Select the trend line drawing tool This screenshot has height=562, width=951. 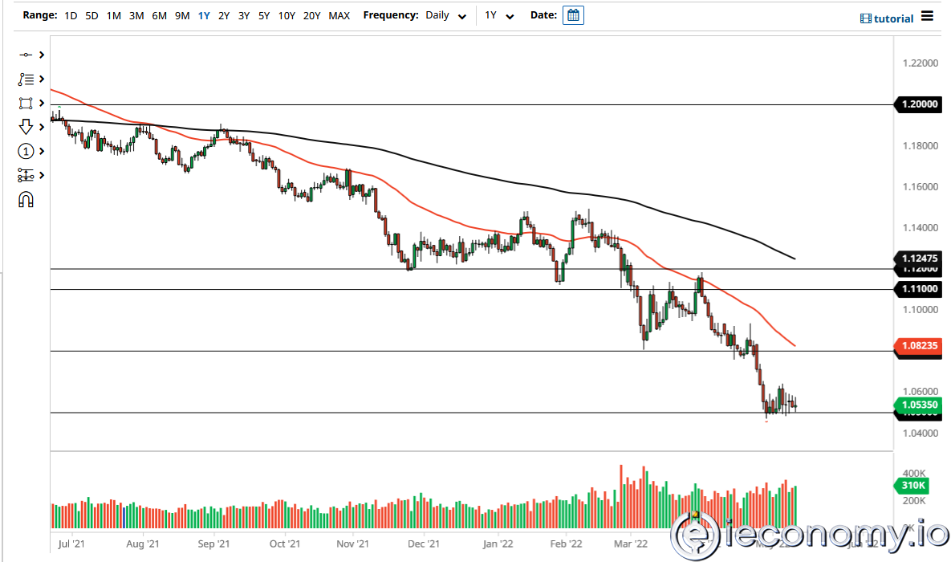point(26,79)
